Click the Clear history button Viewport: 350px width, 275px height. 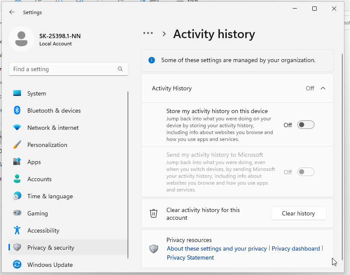coord(298,213)
